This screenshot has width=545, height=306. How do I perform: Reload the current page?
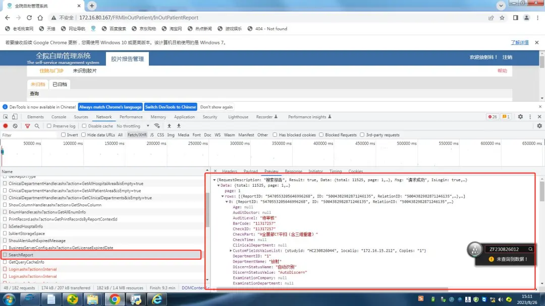(x=29, y=18)
